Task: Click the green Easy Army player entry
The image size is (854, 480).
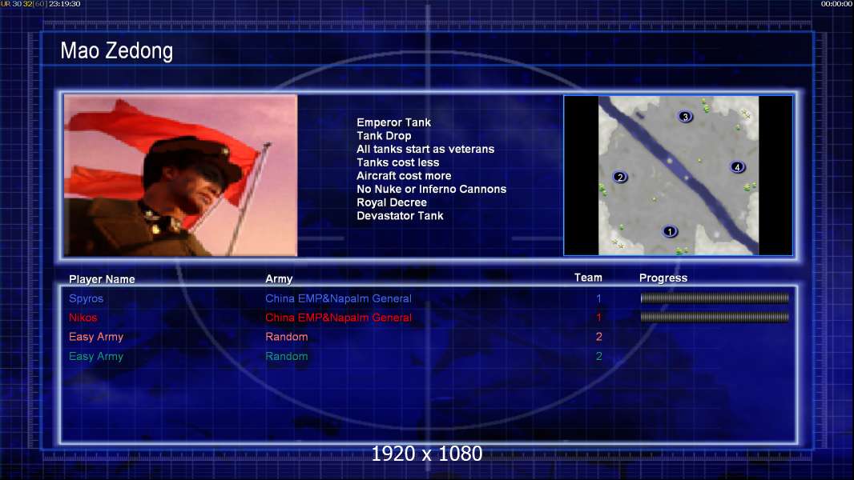Action: [96, 356]
